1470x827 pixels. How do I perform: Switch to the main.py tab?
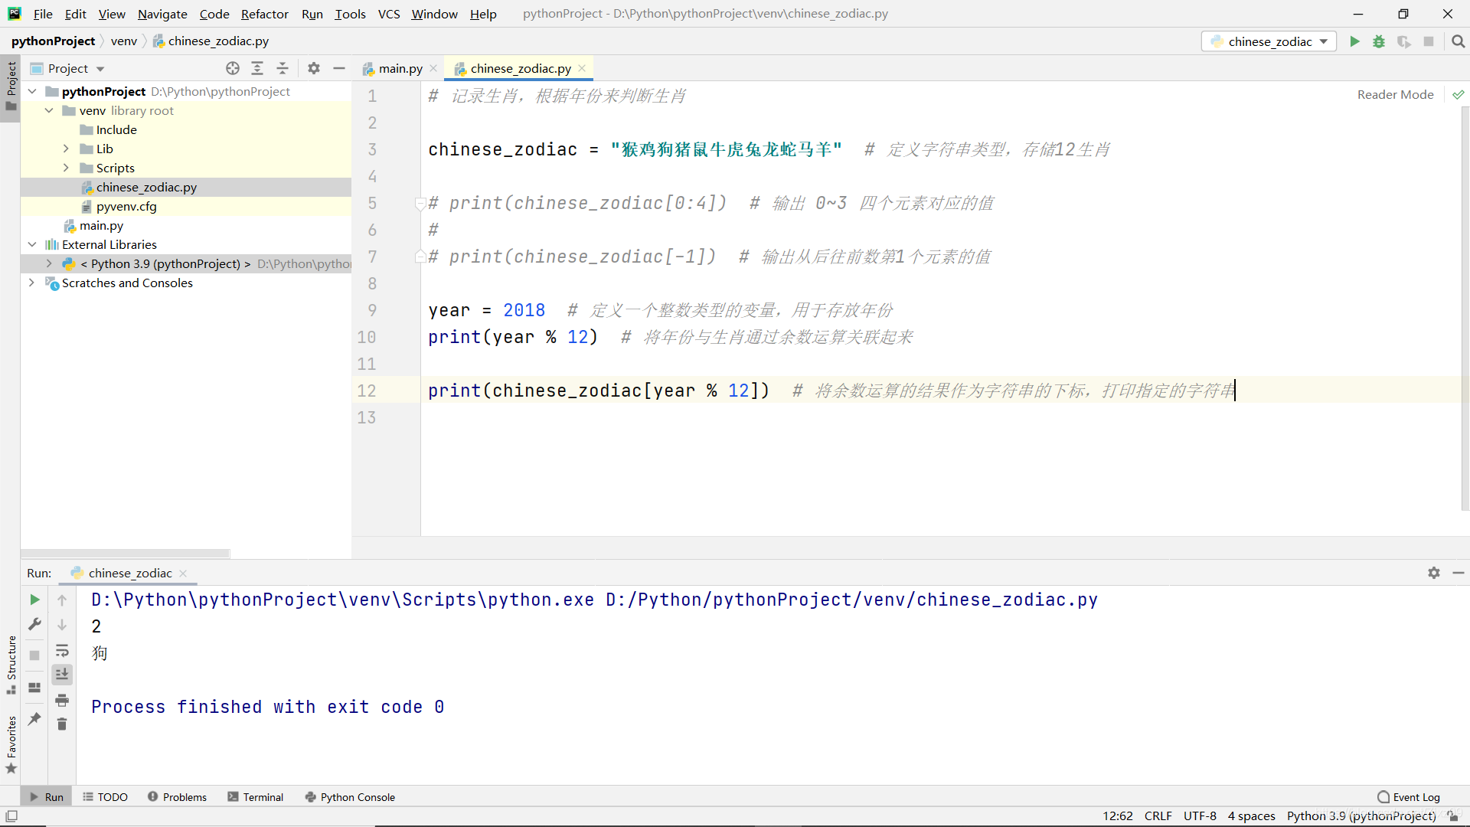400,67
